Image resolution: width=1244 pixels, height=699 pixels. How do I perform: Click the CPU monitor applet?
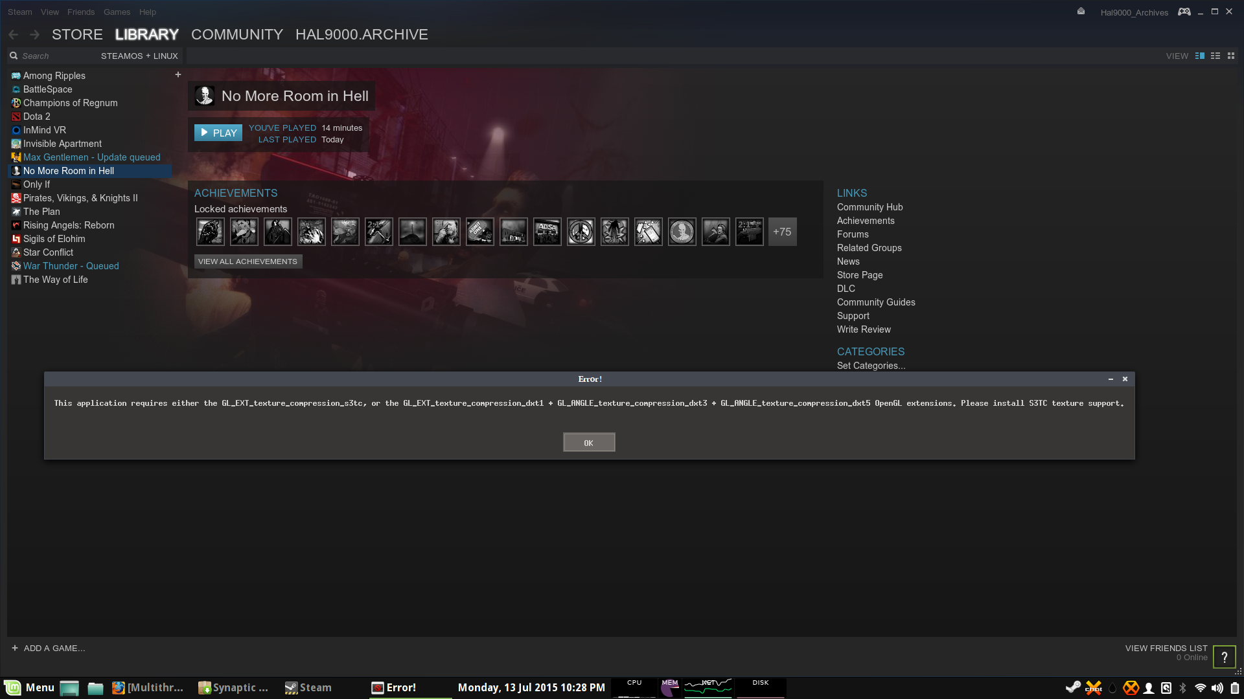(634, 687)
